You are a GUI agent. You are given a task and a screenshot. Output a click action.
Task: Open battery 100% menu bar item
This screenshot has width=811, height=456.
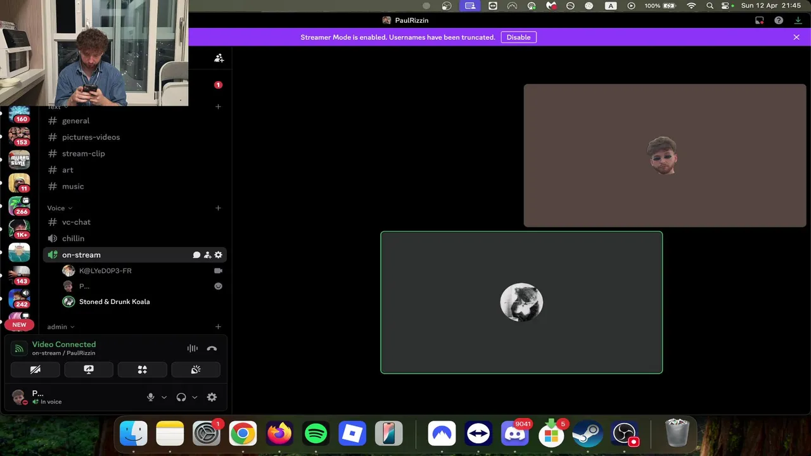click(661, 6)
